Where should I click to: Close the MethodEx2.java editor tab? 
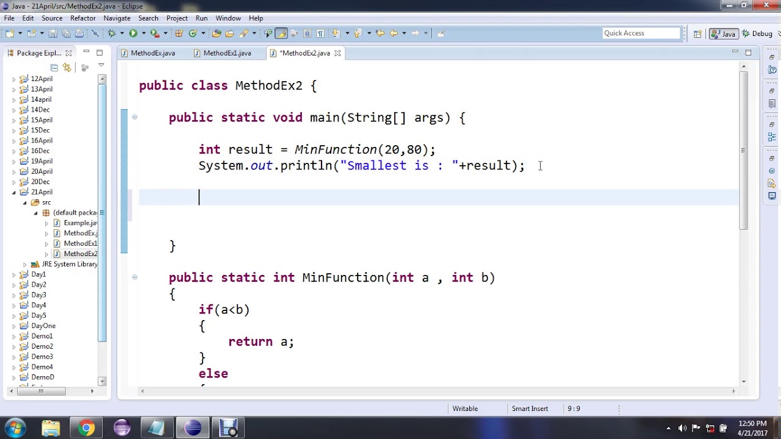point(337,53)
